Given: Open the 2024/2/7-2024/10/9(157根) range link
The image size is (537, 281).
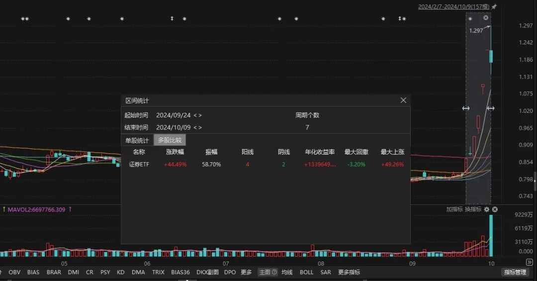Looking at the screenshot, I should pos(454,6).
